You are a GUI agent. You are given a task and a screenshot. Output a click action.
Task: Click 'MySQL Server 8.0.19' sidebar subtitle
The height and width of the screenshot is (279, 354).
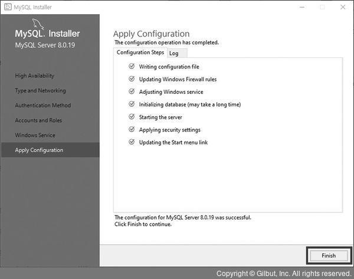[x=45, y=45]
